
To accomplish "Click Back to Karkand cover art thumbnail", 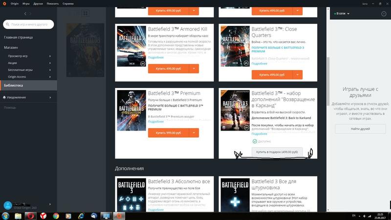I will coord(235,110).
